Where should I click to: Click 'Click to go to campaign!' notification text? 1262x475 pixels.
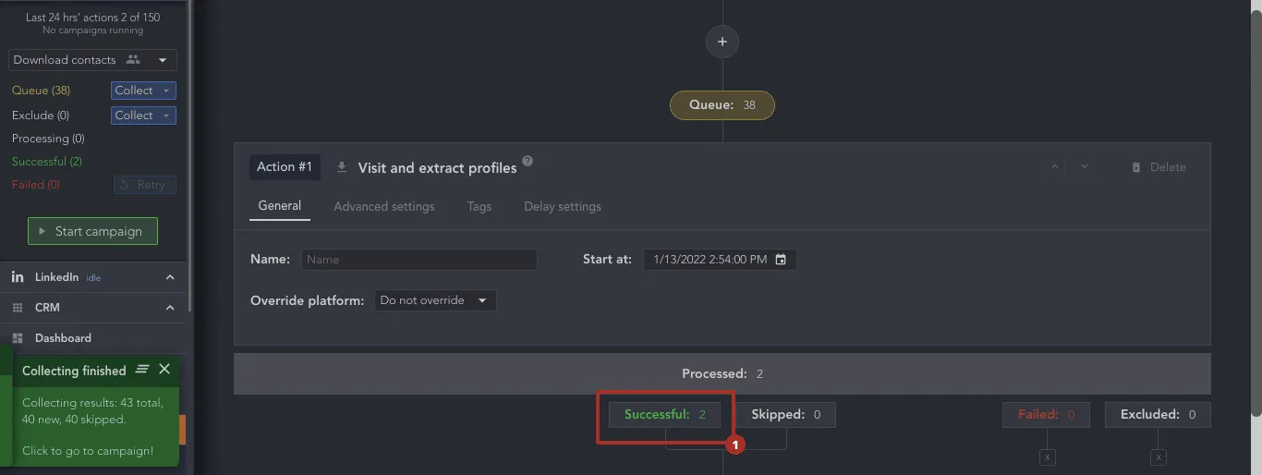(x=88, y=451)
